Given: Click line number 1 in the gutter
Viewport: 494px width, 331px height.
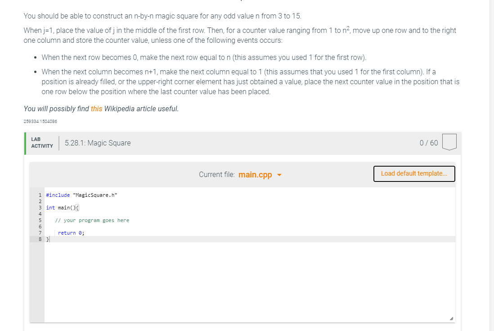Looking at the screenshot, I should (40, 195).
